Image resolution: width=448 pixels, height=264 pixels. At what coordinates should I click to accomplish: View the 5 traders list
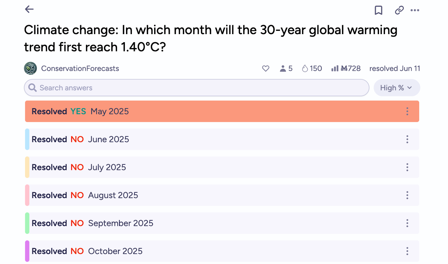[x=286, y=69]
